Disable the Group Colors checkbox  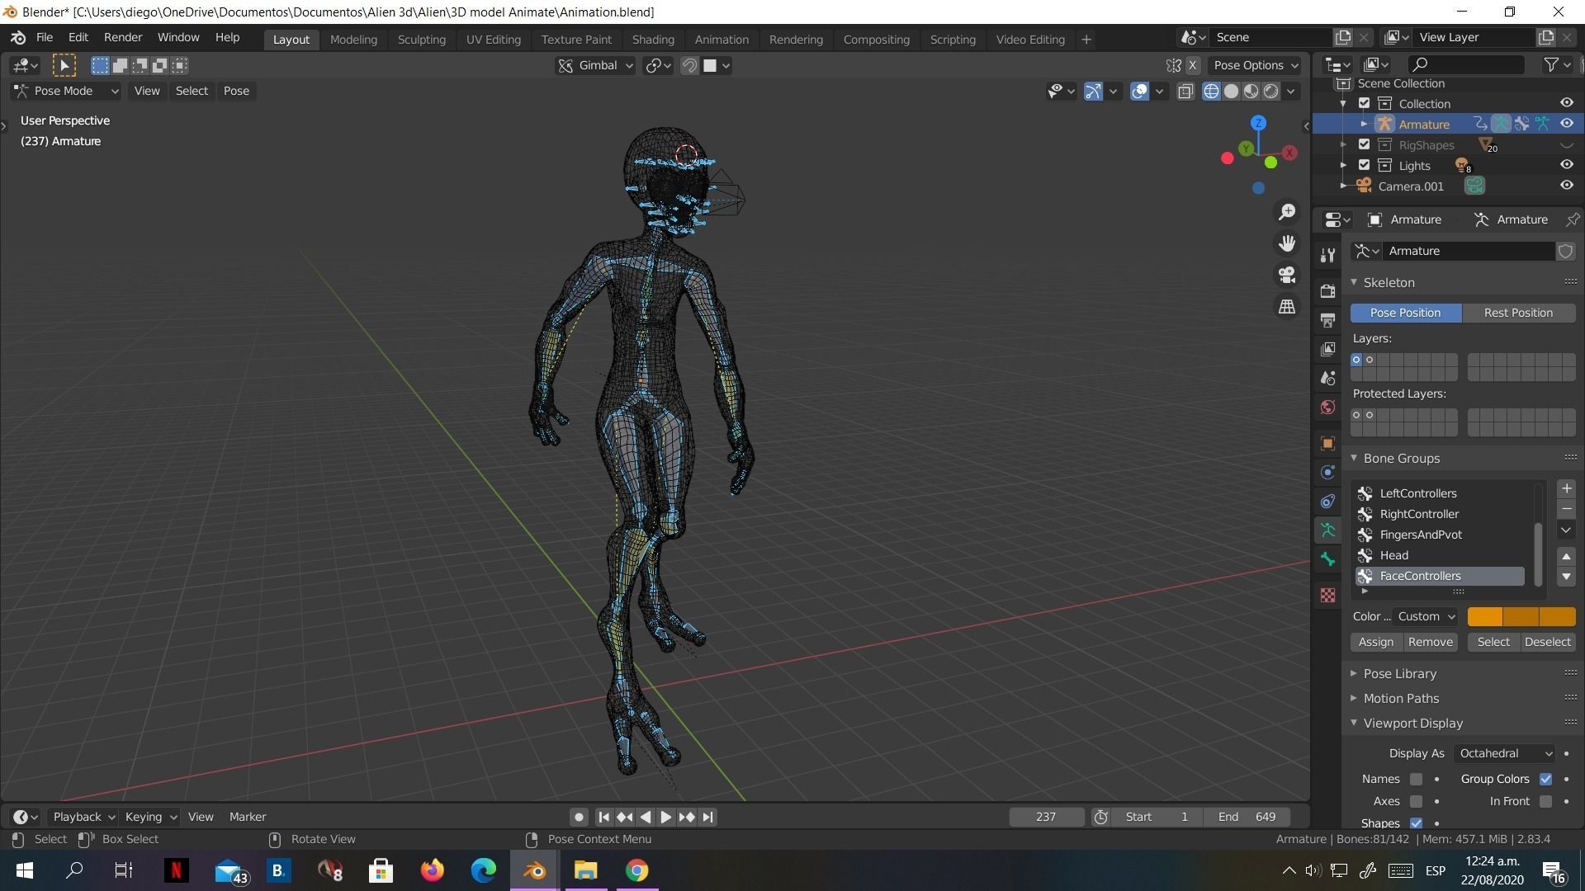[x=1545, y=779]
